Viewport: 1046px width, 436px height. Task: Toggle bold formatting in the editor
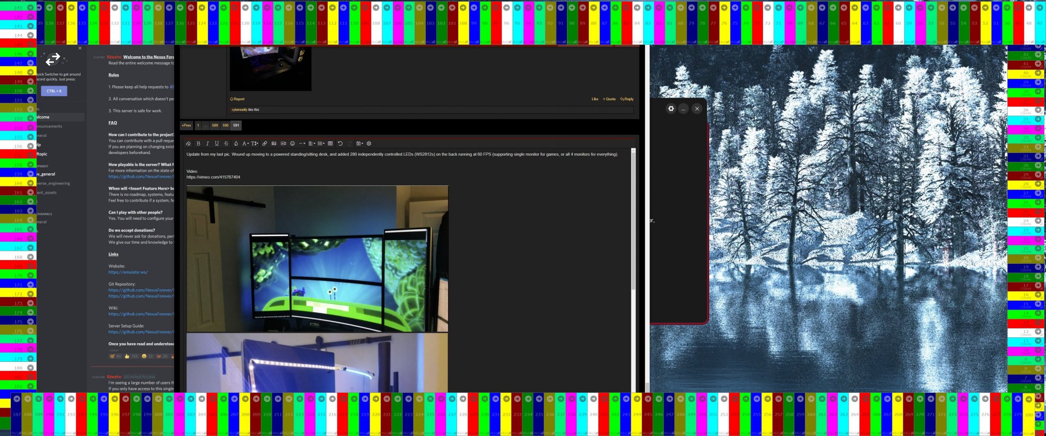coord(198,144)
